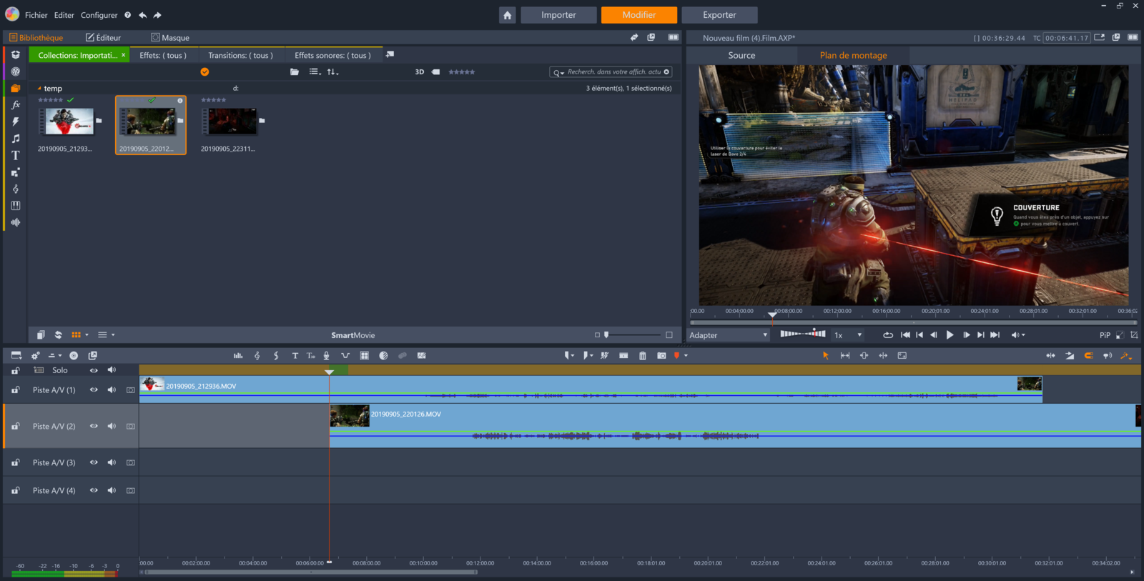The height and width of the screenshot is (581, 1144).
Task: Open the audio ducking tool
Action: pos(345,355)
